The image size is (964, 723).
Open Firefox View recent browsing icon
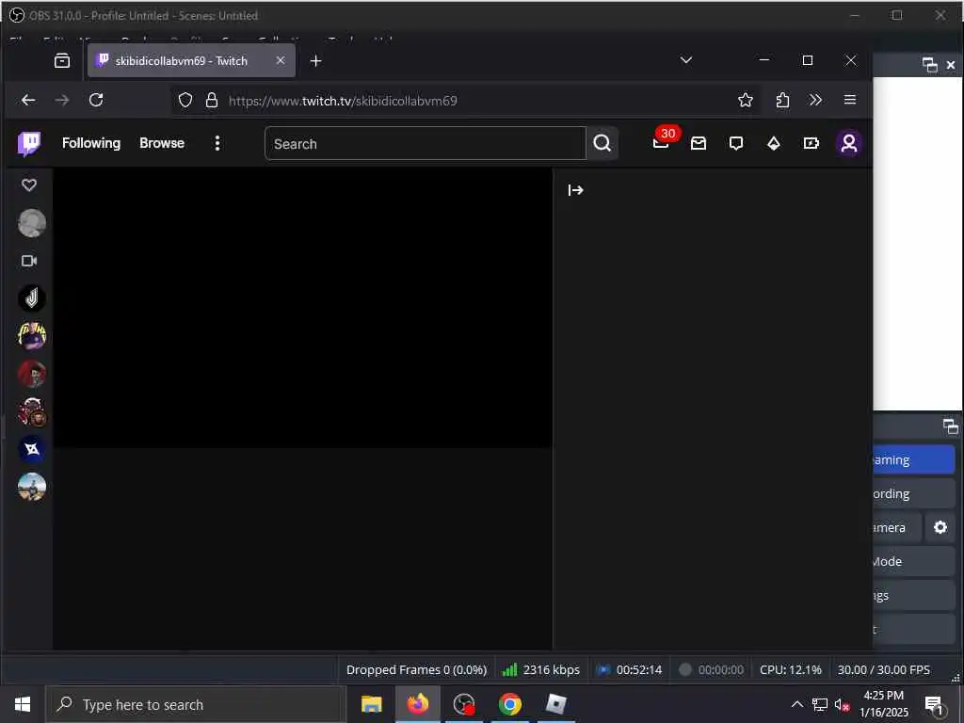click(x=62, y=60)
